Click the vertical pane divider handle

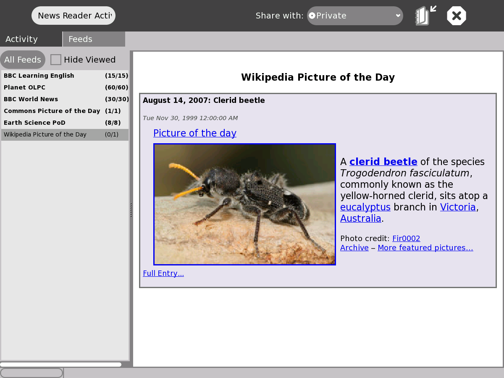pos(131,210)
